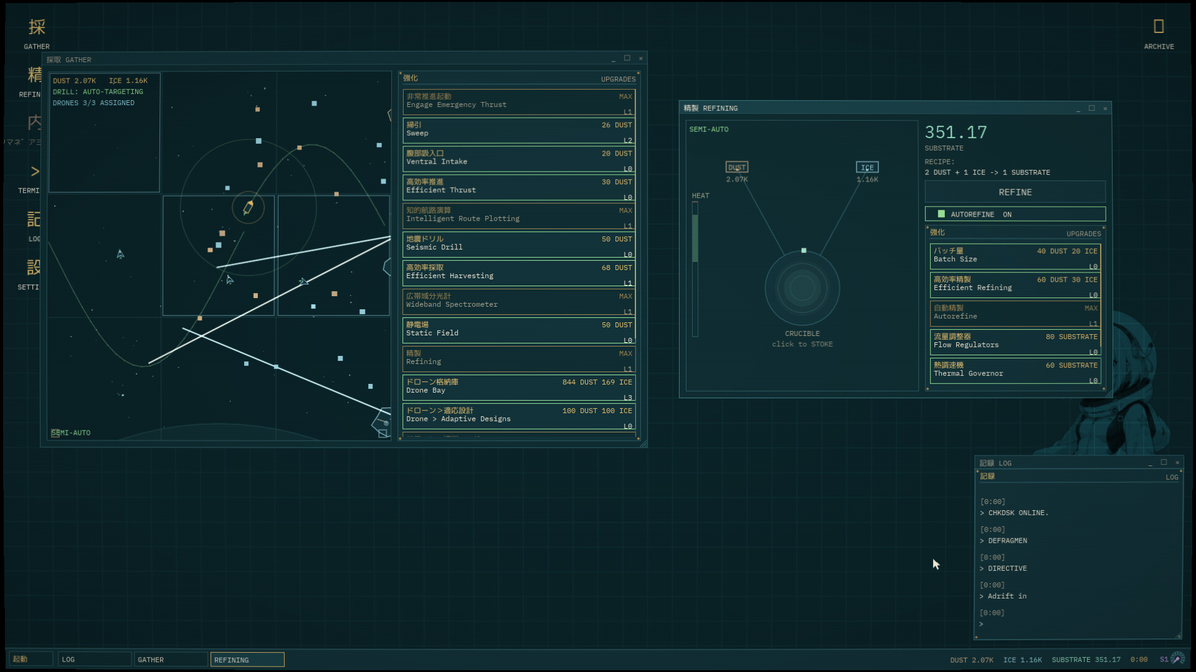This screenshot has width=1196, height=672.
Task: Click the S1 gauge icon in status bar
Action: [1177, 659]
